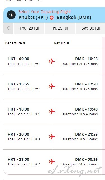Choose the HKT 18:00 flight row
Screen dimensions: 105x180
coord(53,112)
